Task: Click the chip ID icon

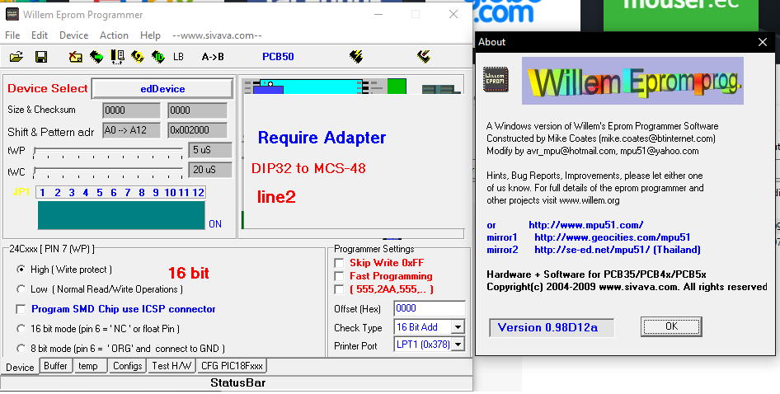Action: (158, 57)
